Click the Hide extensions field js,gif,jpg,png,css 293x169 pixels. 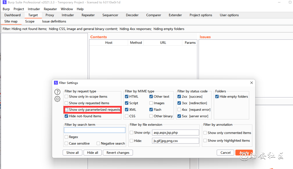176,141
